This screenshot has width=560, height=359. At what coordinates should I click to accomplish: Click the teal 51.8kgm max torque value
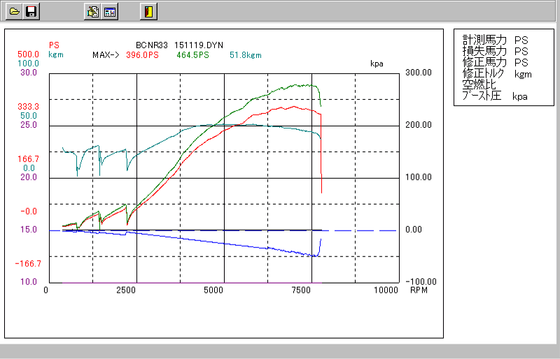[245, 54]
